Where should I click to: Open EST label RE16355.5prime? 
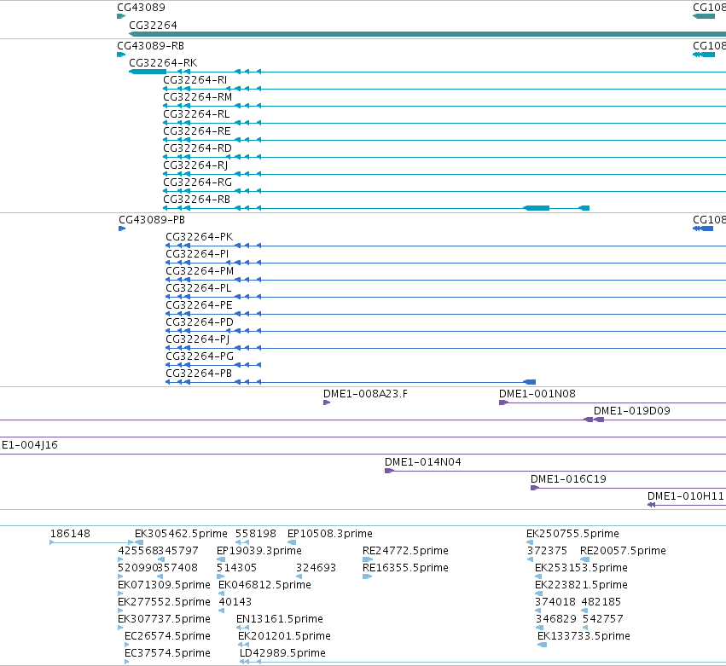click(405, 568)
